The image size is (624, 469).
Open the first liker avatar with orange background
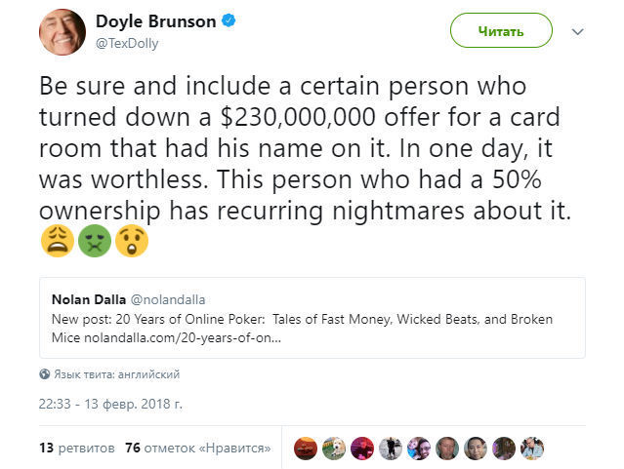point(307,448)
